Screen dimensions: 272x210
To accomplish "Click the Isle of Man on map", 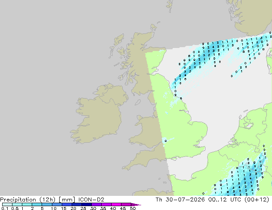I will pos(138,102).
